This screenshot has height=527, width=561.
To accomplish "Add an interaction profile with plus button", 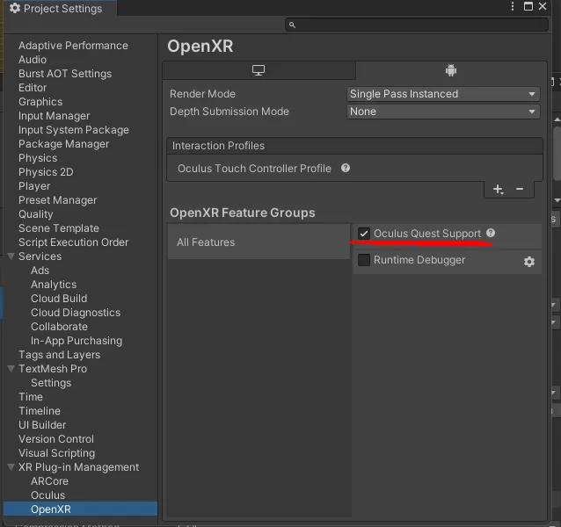I will tap(498, 189).
